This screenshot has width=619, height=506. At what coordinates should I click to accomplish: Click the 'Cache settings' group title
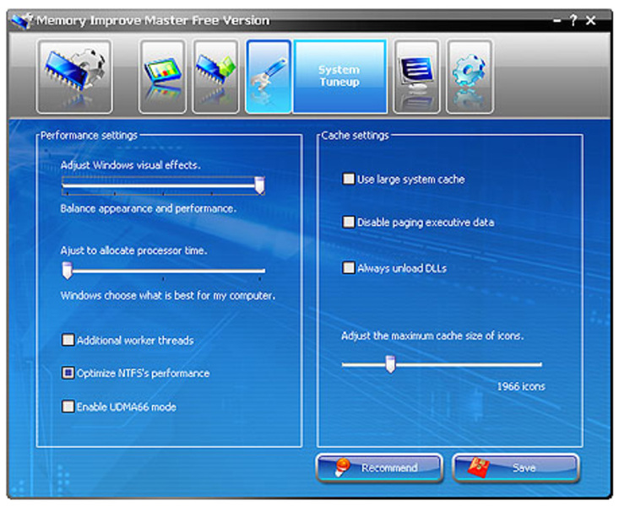coord(355,135)
